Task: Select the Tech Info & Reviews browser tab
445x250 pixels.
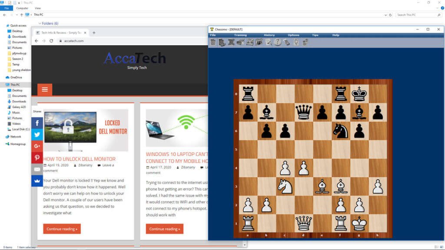Action: pyautogui.click(x=61, y=33)
